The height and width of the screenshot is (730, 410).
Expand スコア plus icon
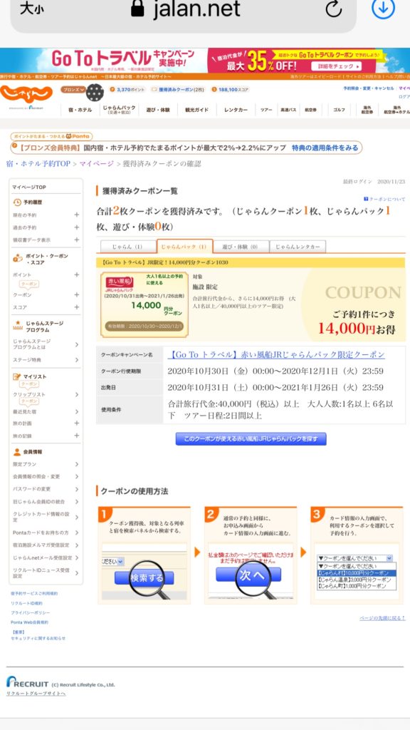[x=76, y=307]
